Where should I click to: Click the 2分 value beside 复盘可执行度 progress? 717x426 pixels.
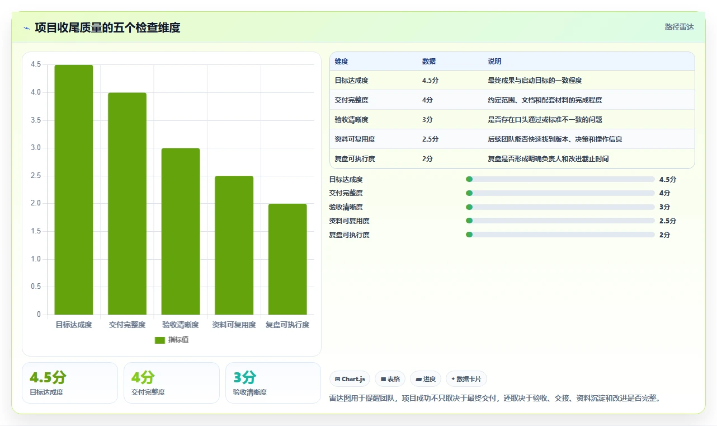[x=665, y=235]
